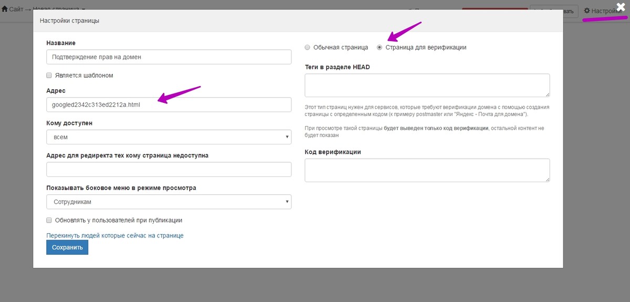
Task: Enable the Является шаблоном checkbox
Action: [49, 76]
